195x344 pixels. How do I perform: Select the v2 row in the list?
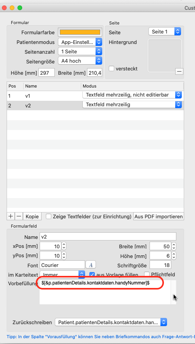tap(95, 105)
